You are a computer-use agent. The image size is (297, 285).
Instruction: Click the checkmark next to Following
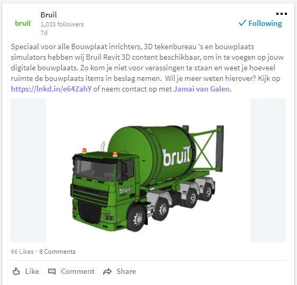click(x=242, y=23)
